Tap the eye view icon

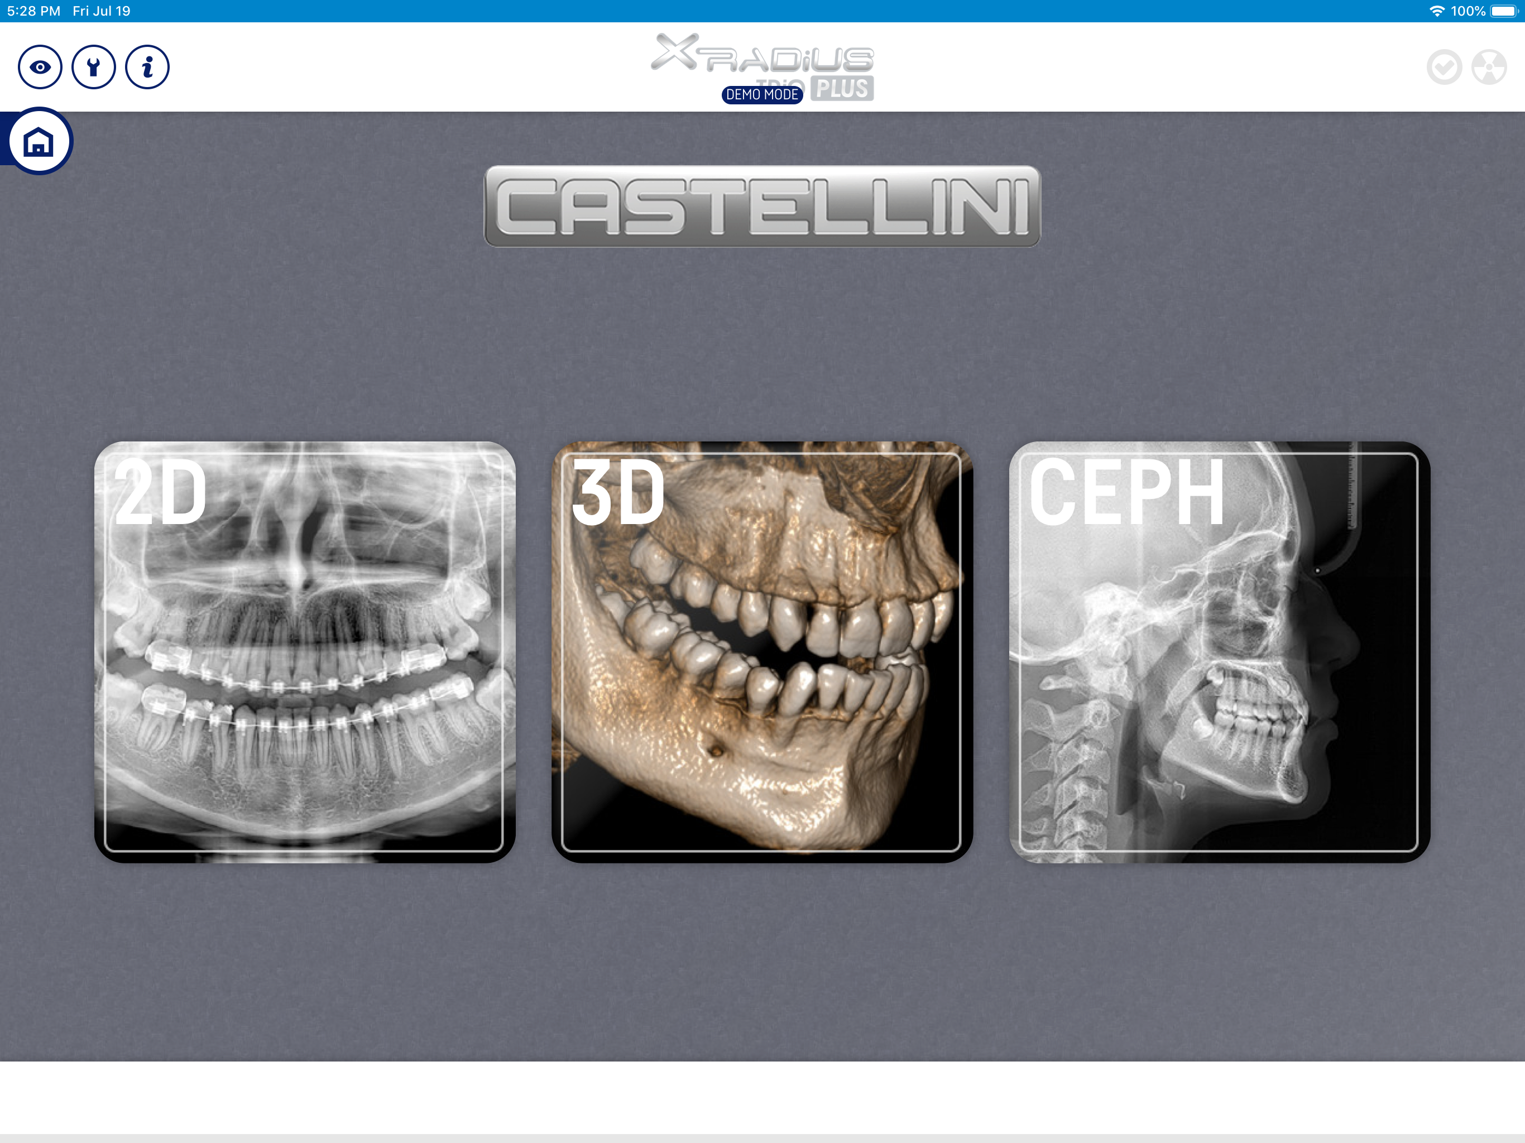(40, 68)
